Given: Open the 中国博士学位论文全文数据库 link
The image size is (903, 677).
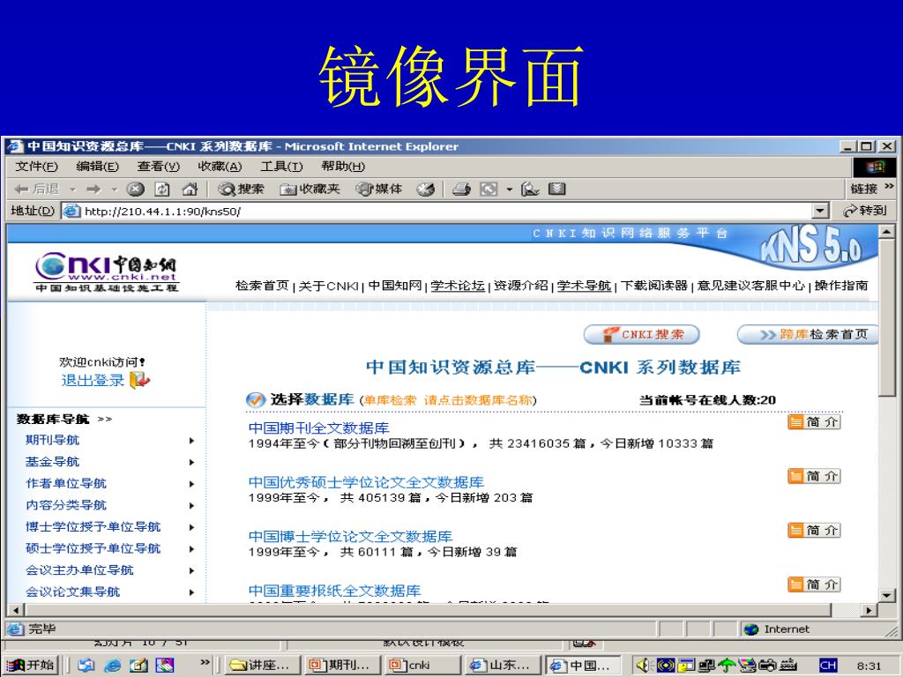Looking at the screenshot, I should [x=350, y=536].
